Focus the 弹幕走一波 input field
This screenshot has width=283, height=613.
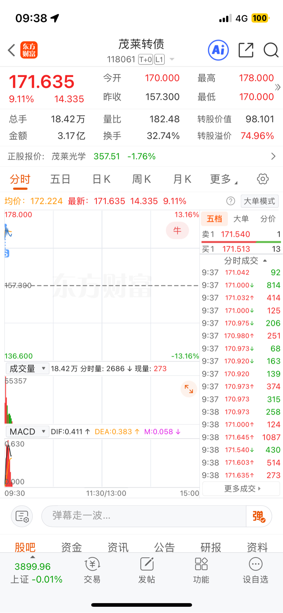(x=144, y=516)
